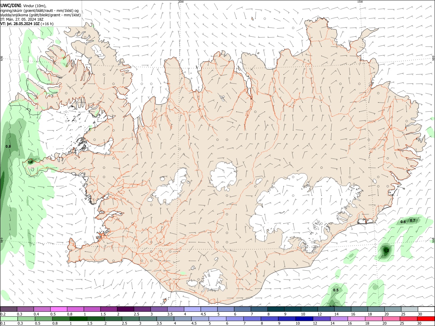The image size is (435, 326).
Task: Click the 1.1 rainfall value on the map
Action: 30,162
